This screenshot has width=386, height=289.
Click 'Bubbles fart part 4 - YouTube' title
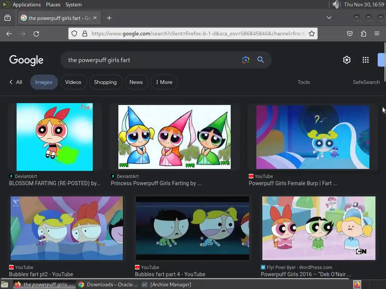170,274
